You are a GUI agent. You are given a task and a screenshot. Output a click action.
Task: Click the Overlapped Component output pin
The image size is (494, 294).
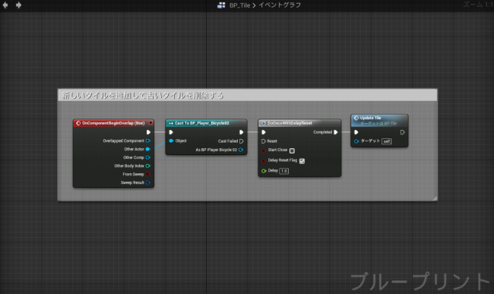[x=147, y=141]
